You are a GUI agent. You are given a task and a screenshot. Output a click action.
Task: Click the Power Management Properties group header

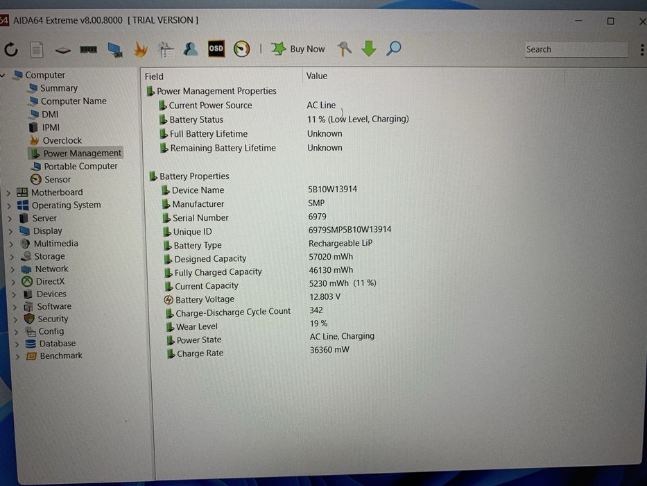coord(212,91)
